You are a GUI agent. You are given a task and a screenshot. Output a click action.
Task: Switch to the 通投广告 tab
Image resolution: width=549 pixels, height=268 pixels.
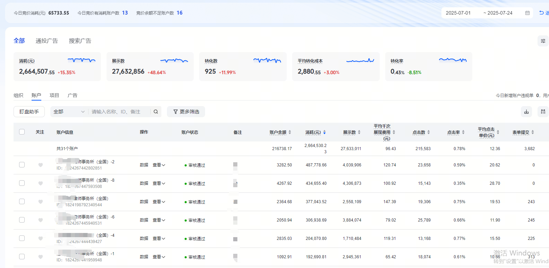click(x=47, y=41)
